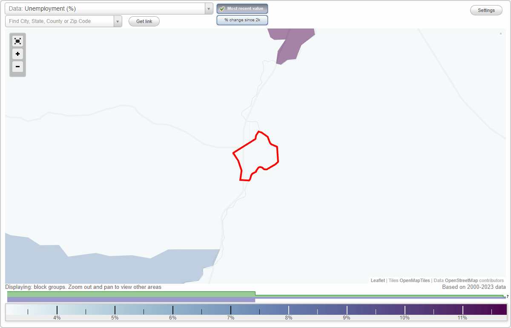Click the 7% mark on color legend
The image size is (511, 328).
point(231,310)
